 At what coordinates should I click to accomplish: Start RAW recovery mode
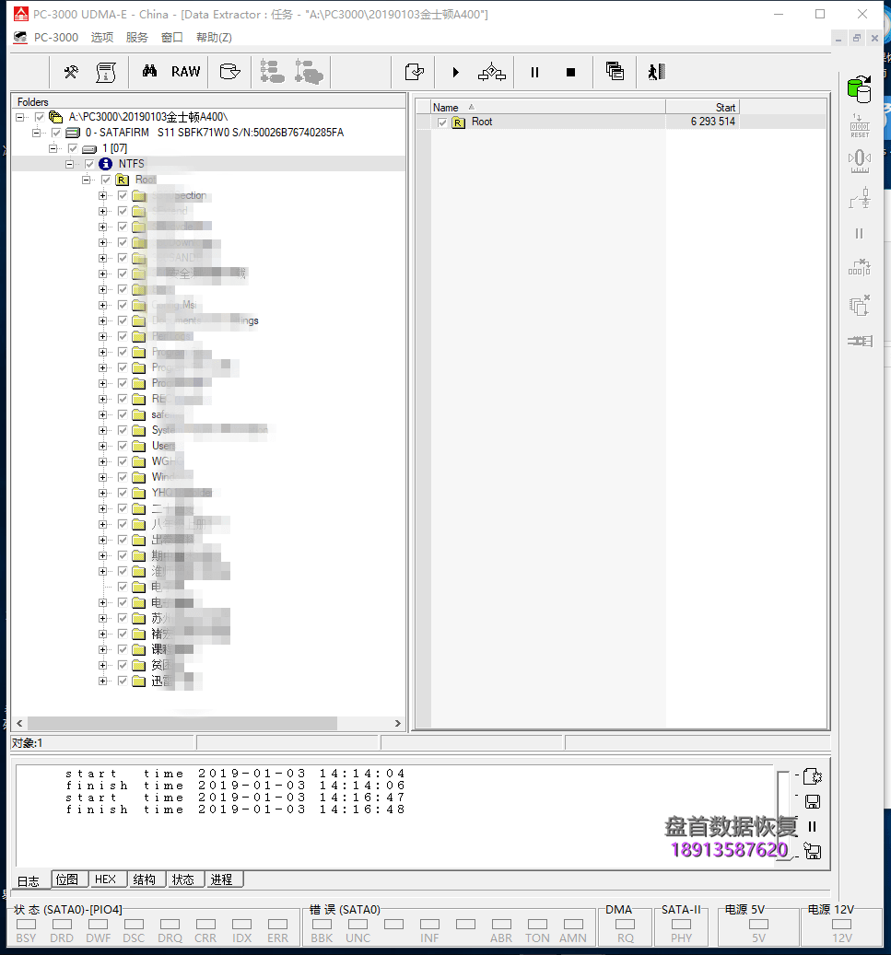[x=186, y=71]
